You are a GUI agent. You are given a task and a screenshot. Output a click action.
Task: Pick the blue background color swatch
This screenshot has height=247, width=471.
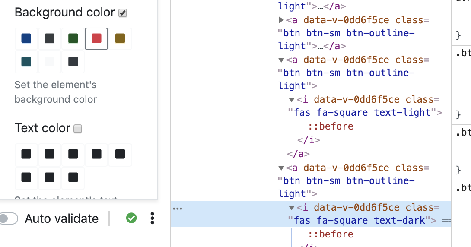tap(26, 38)
